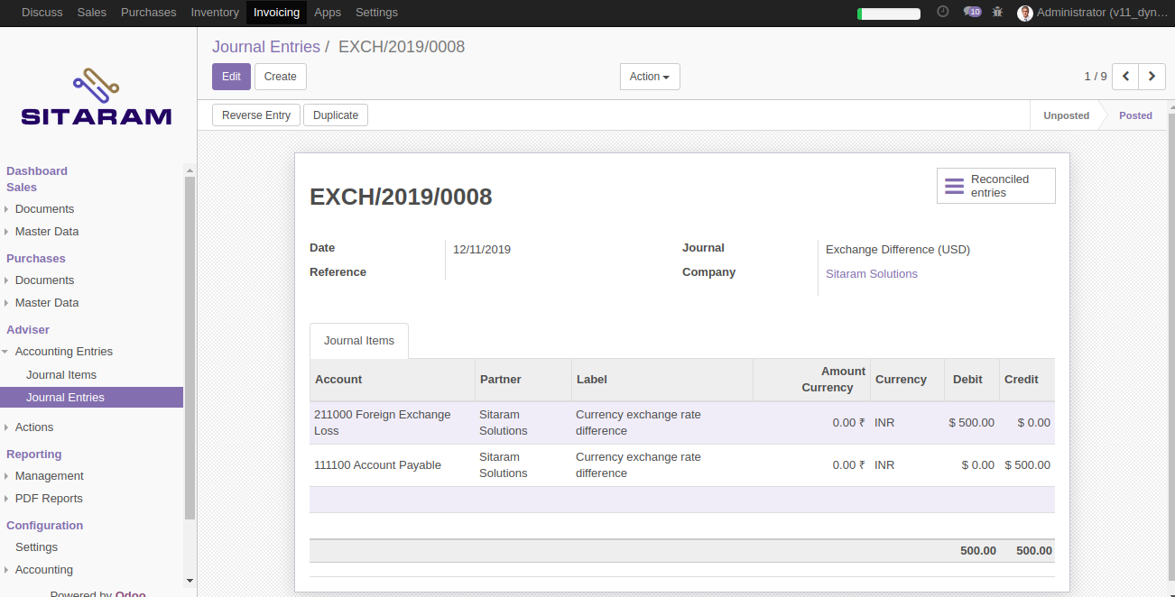
Task: Click the Sitaram company logo
Action: (97, 96)
